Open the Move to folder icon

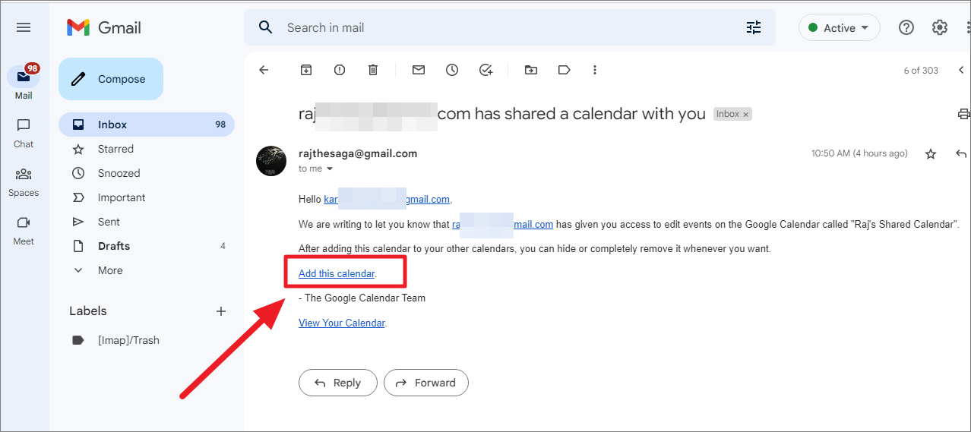pyautogui.click(x=531, y=70)
